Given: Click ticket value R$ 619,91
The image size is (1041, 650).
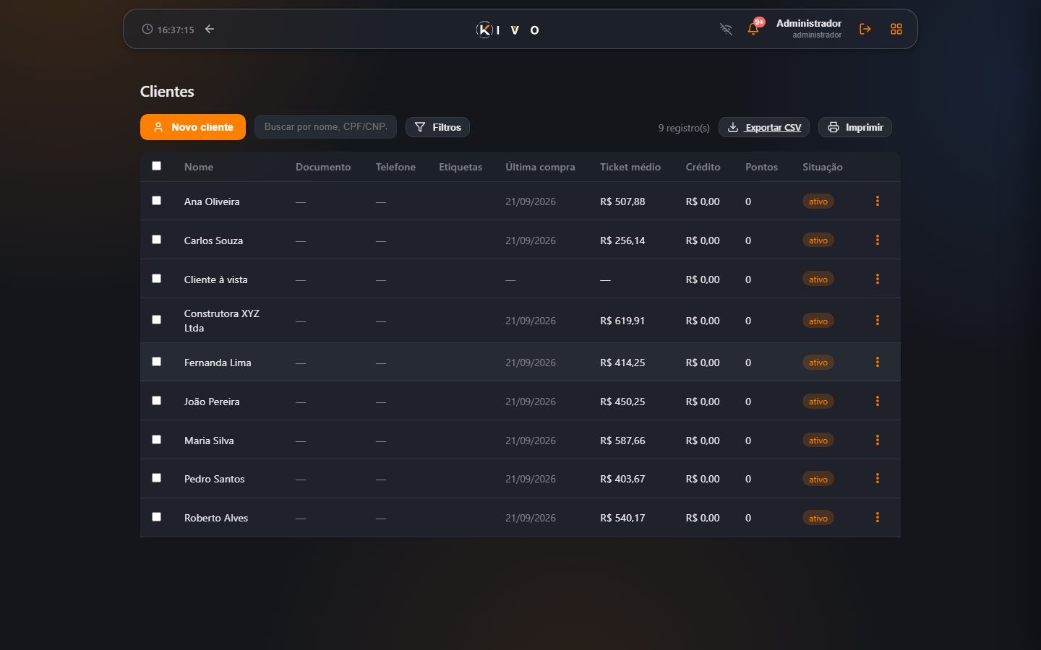Looking at the screenshot, I should (622, 321).
